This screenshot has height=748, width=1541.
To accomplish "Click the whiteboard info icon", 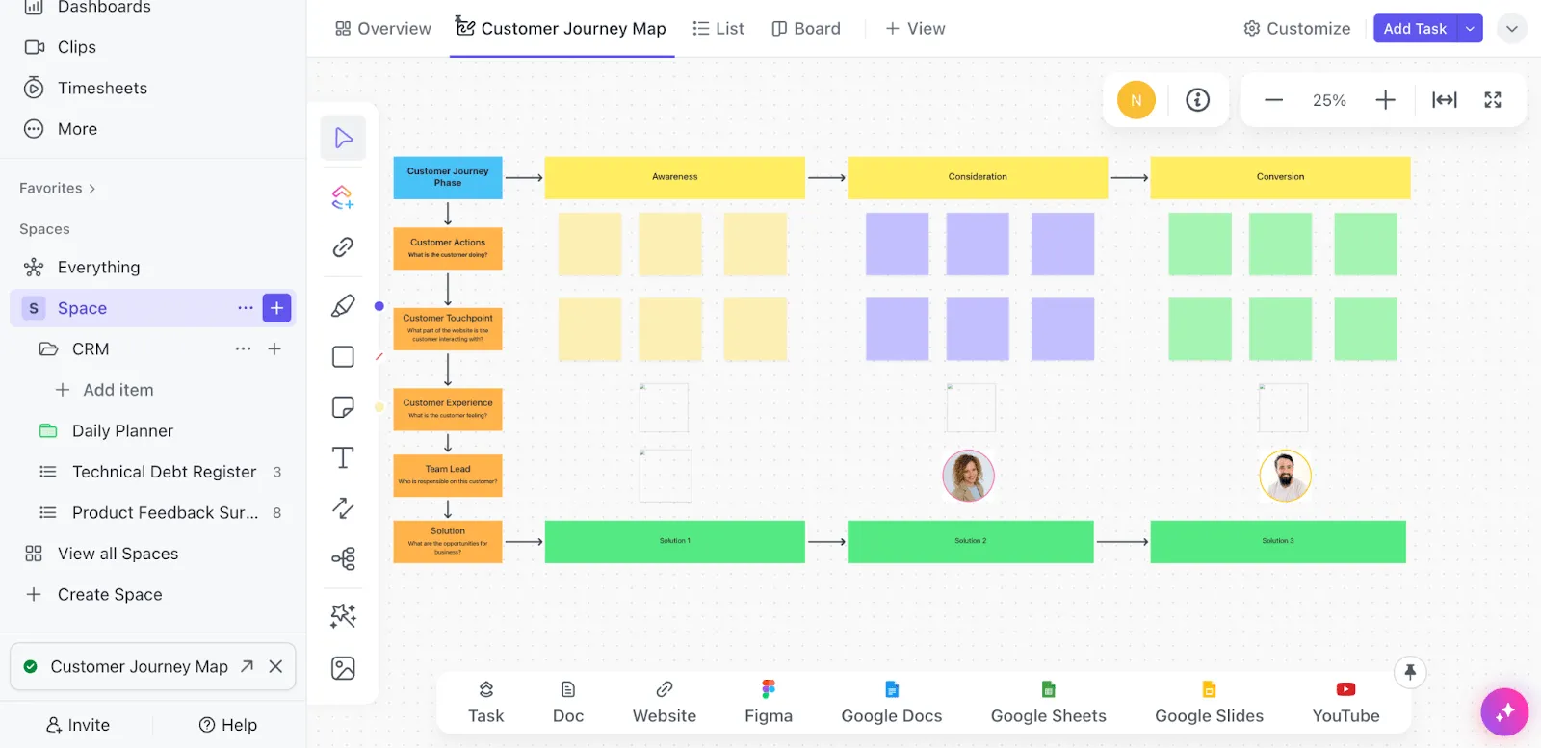I will click(1197, 99).
